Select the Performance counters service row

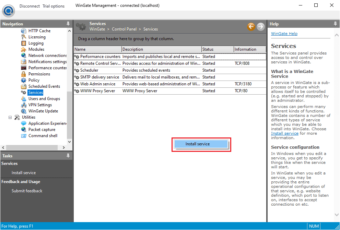tap(170, 57)
